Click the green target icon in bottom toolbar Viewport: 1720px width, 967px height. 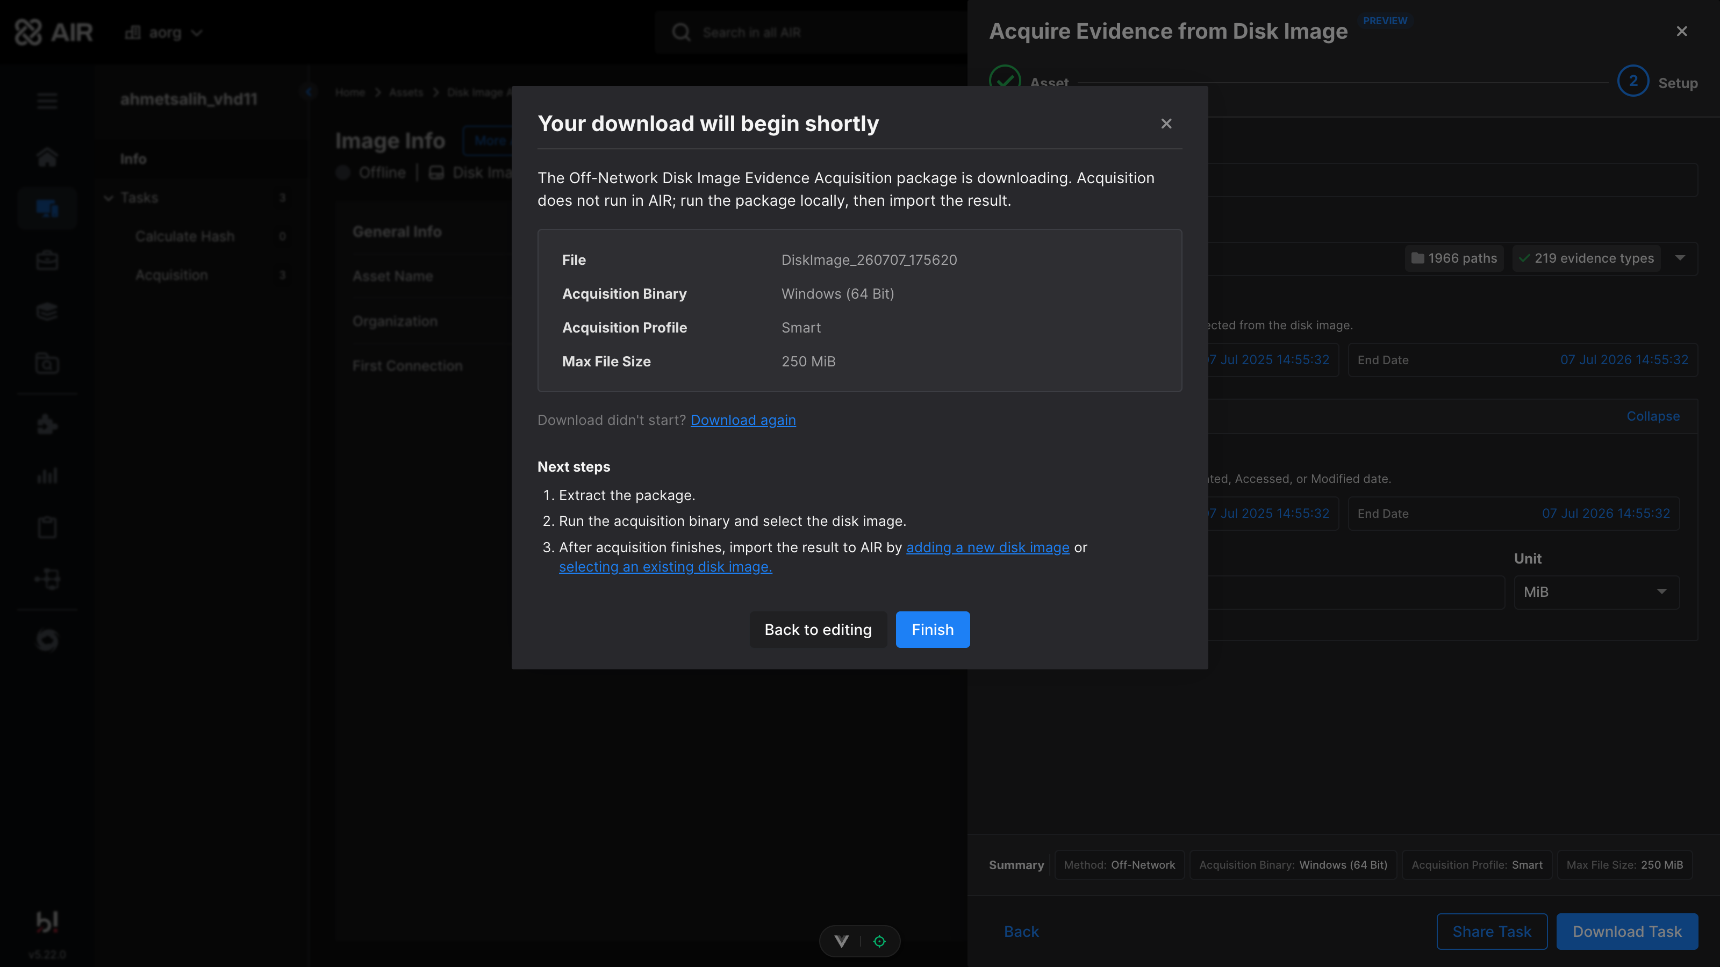(x=879, y=941)
